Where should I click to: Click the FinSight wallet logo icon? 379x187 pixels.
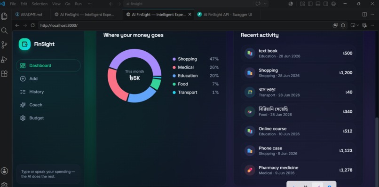[24, 44]
